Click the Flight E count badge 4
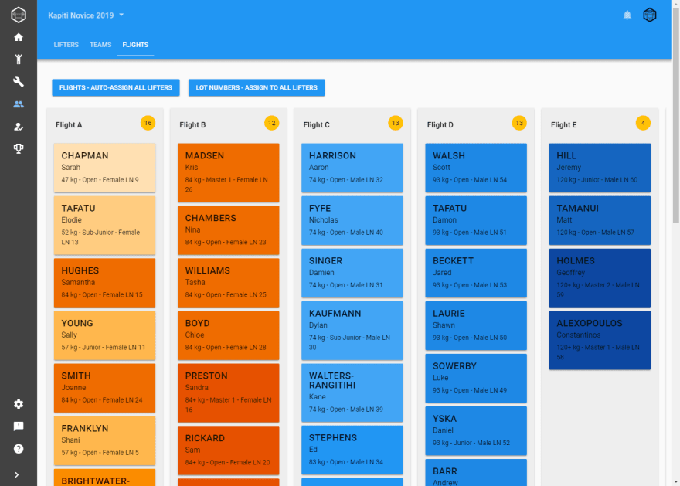Viewport: 680px width, 486px height. tap(643, 123)
